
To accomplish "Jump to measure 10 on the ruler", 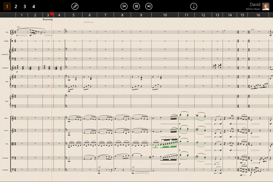I will point(165,15).
